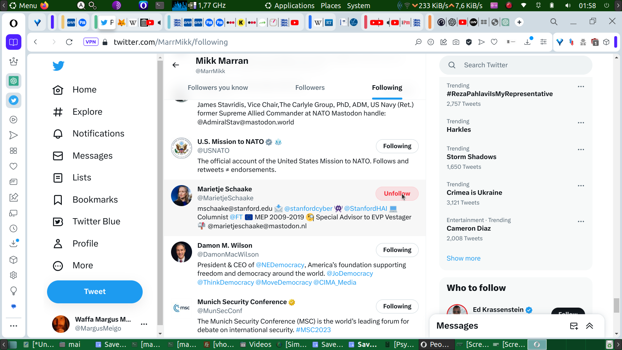The image size is (622, 350).
Task: Open History clock icon in Opera sidebar
Action: pyautogui.click(x=14, y=229)
